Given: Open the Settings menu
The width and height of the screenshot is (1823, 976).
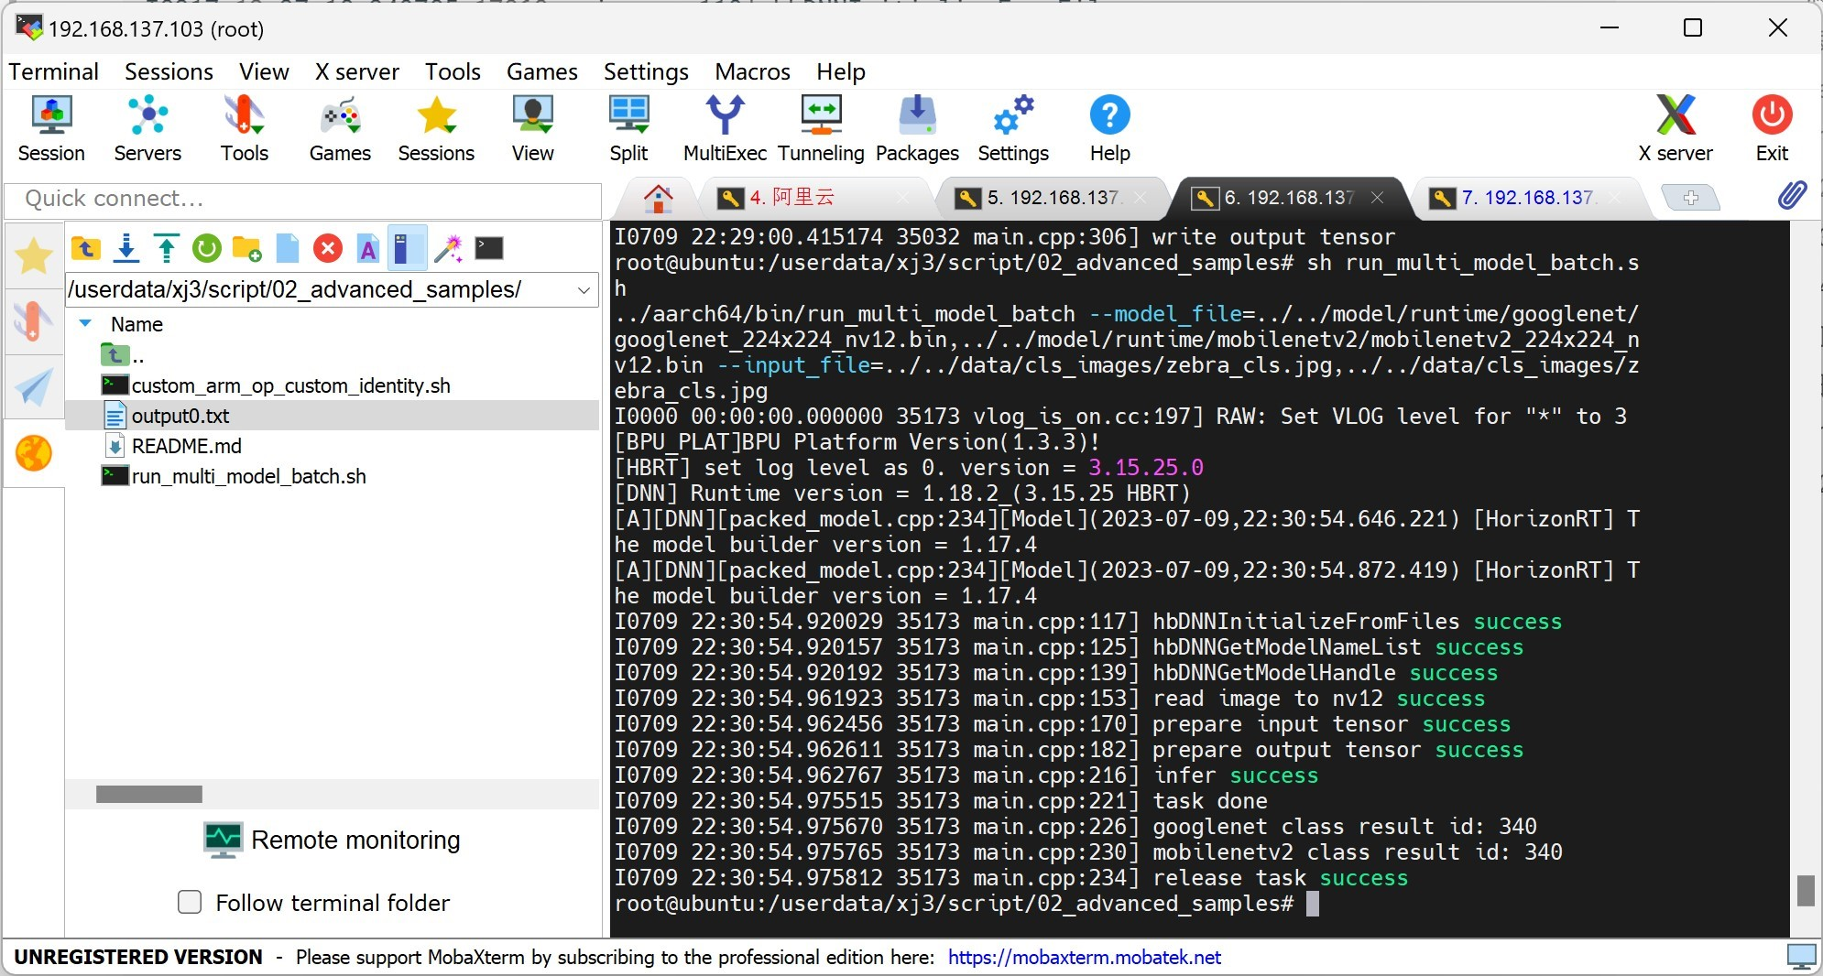Looking at the screenshot, I should click(646, 71).
